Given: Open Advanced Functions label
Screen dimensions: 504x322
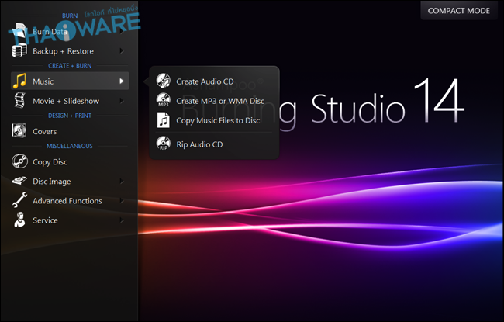Looking at the screenshot, I should pyautogui.click(x=67, y=201).
